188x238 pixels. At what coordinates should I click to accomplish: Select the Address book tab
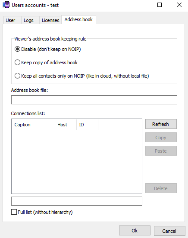click(78, 19)
